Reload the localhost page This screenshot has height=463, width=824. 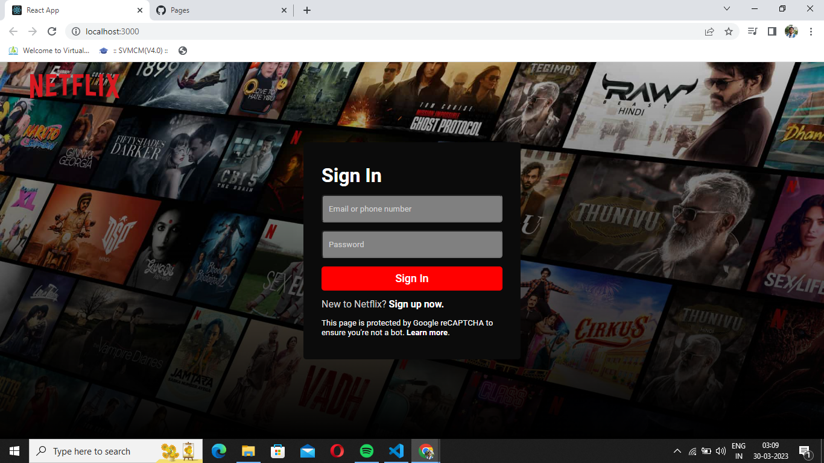(52, 31)
